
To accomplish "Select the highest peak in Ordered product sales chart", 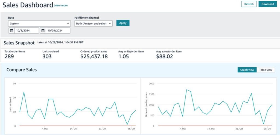I will [x=186, y=90].
